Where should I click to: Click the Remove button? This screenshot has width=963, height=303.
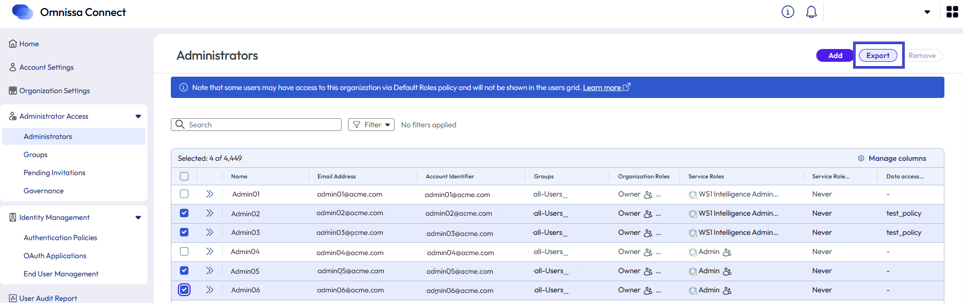coord(922,55)
